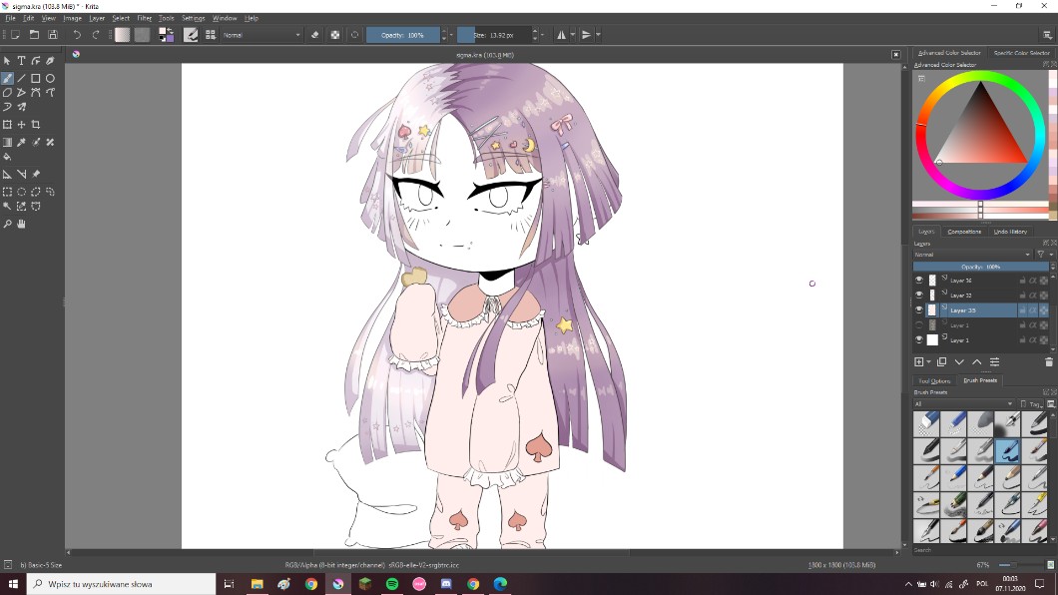Click the Eraser mode icon
Viewport: 1058px width, 595px height.
(315, 35)
